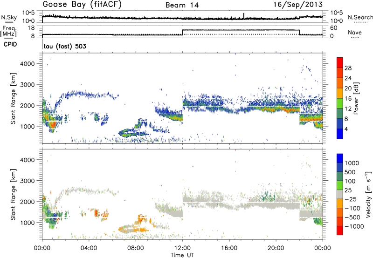
Task: Click the red top segment of Power colorbar
Action: (x=340, y=62)
